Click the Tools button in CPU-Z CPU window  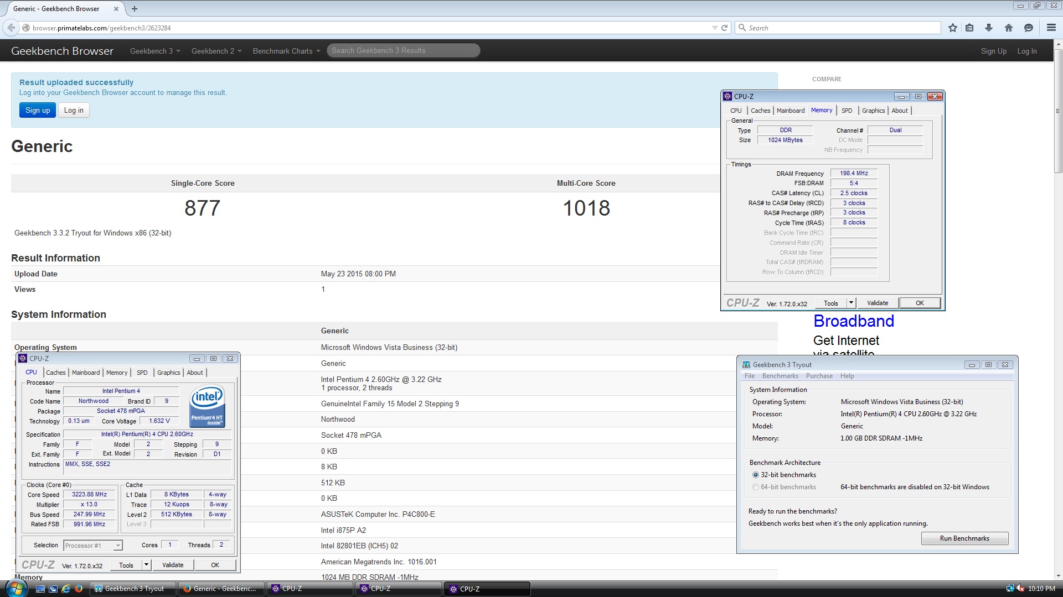(x=126, y=565)
